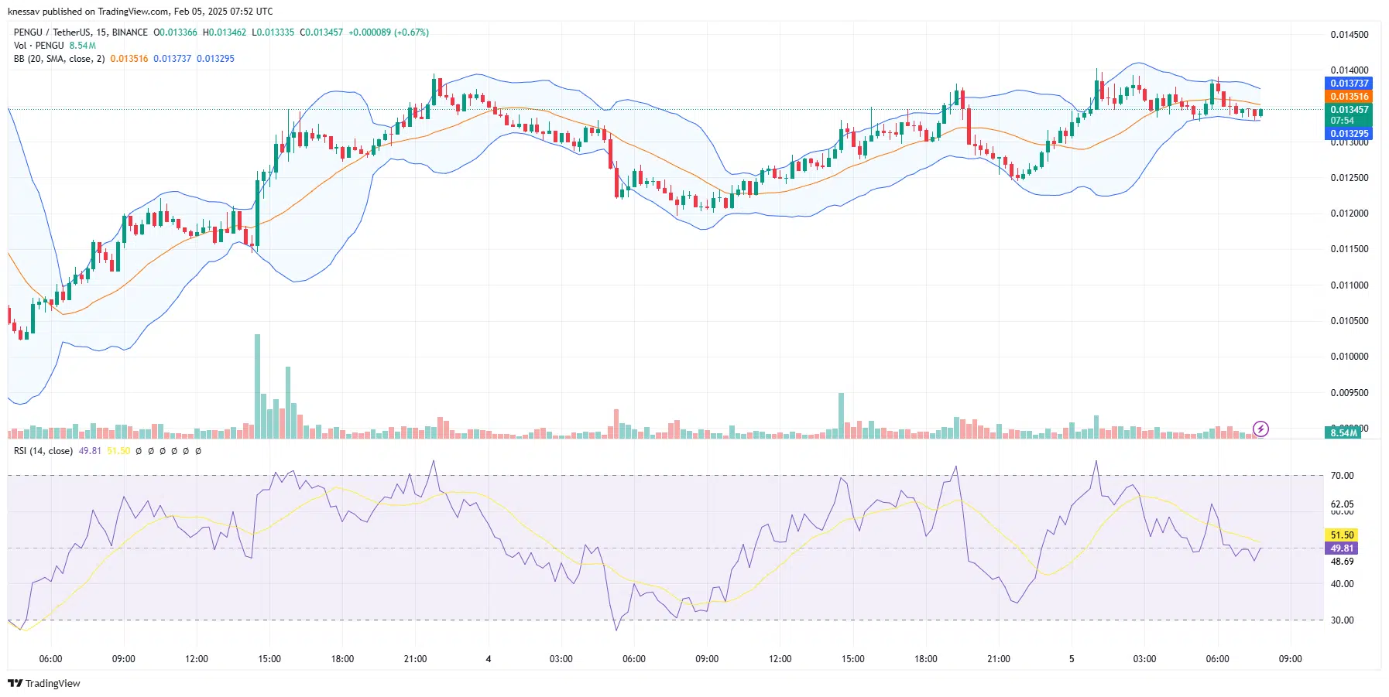
Task: Click the green 0.013457 current price label
Action: [1349, 110]
